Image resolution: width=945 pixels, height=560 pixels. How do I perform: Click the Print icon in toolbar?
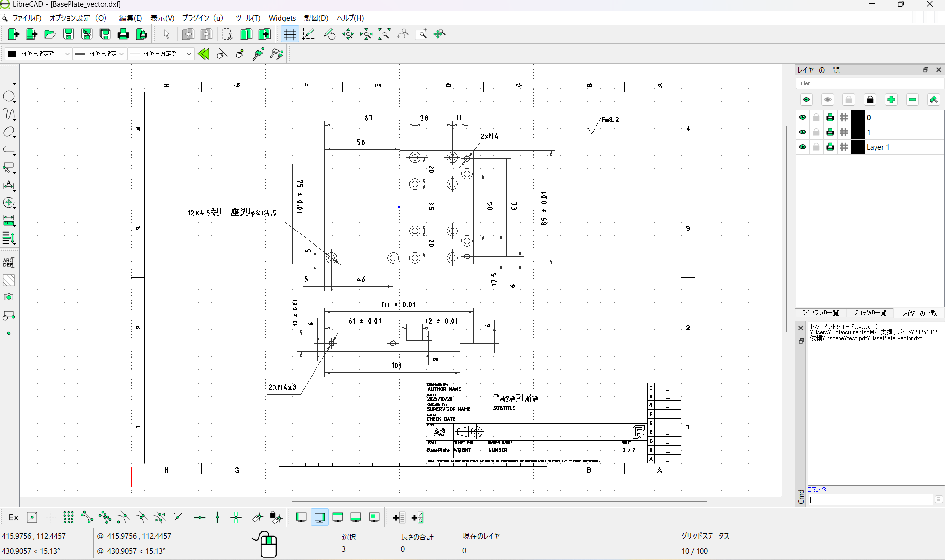click(123, 34)
